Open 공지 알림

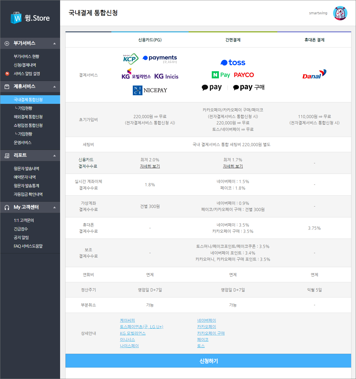pyautogui.click(x=21, y=238)
